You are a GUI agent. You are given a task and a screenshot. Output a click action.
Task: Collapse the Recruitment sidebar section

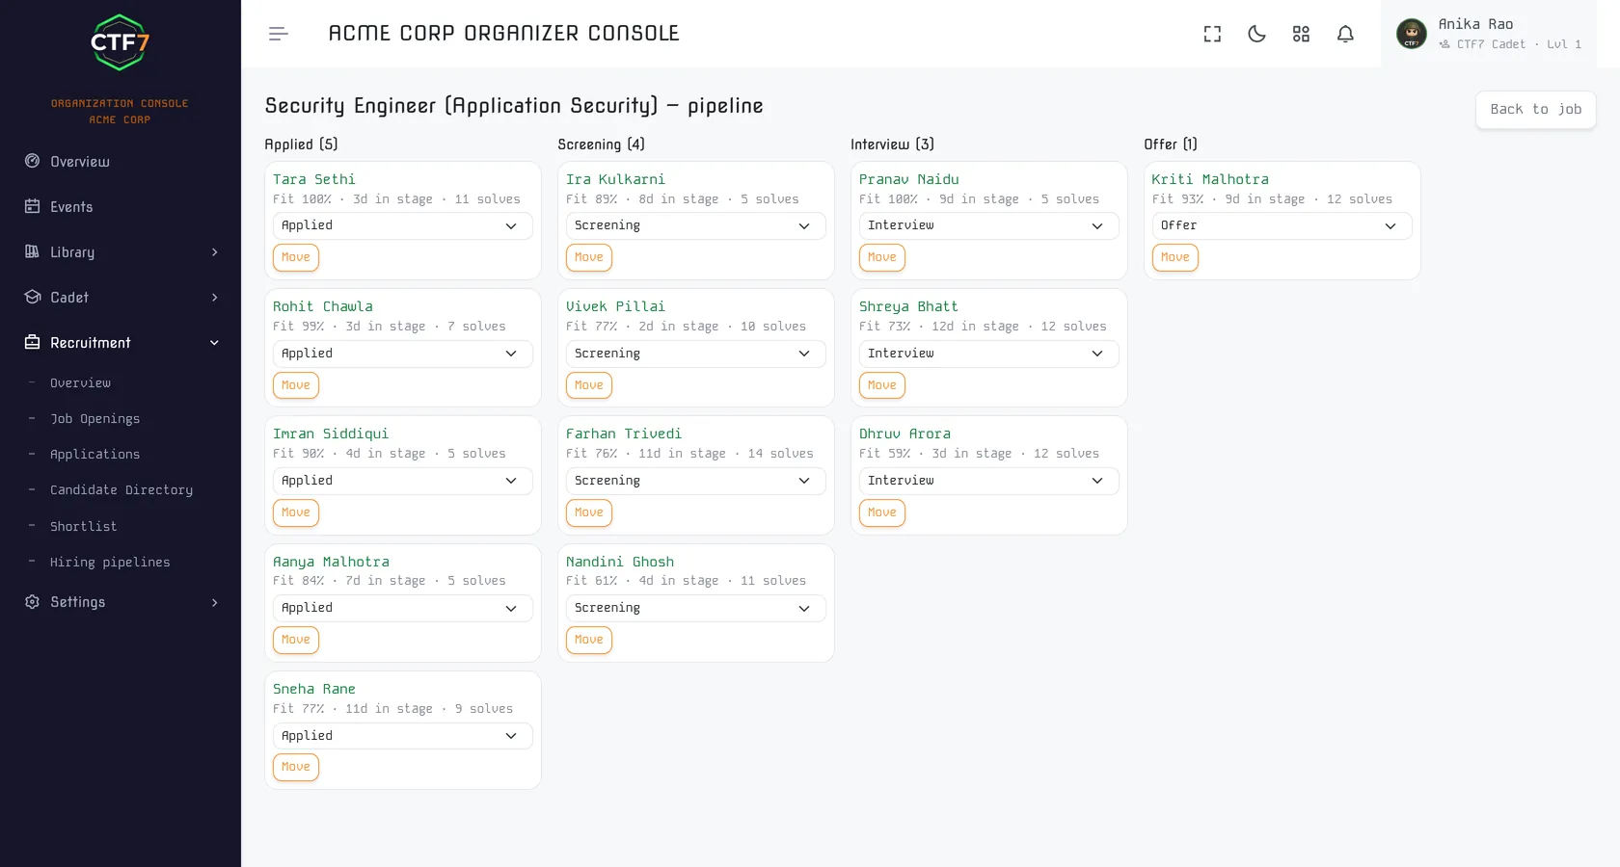(x=121, y=343)
